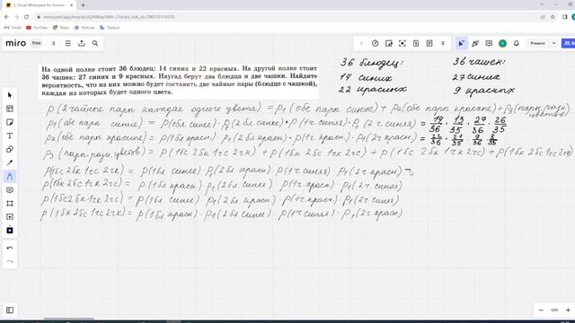The height and width of the screenshot is (323, 575).
Task: Start presentation with the Present button
Action: coord(537,43)
